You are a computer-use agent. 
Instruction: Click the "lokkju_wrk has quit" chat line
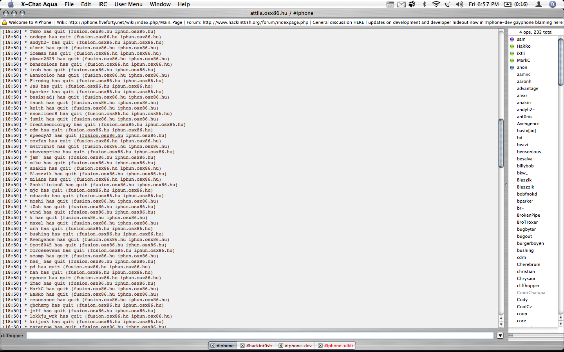[x=87, y=316]
